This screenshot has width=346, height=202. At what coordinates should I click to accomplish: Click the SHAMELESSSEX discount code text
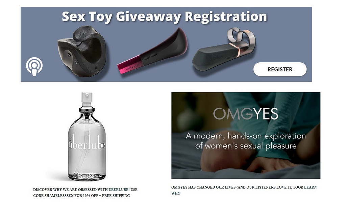point(60,195)
